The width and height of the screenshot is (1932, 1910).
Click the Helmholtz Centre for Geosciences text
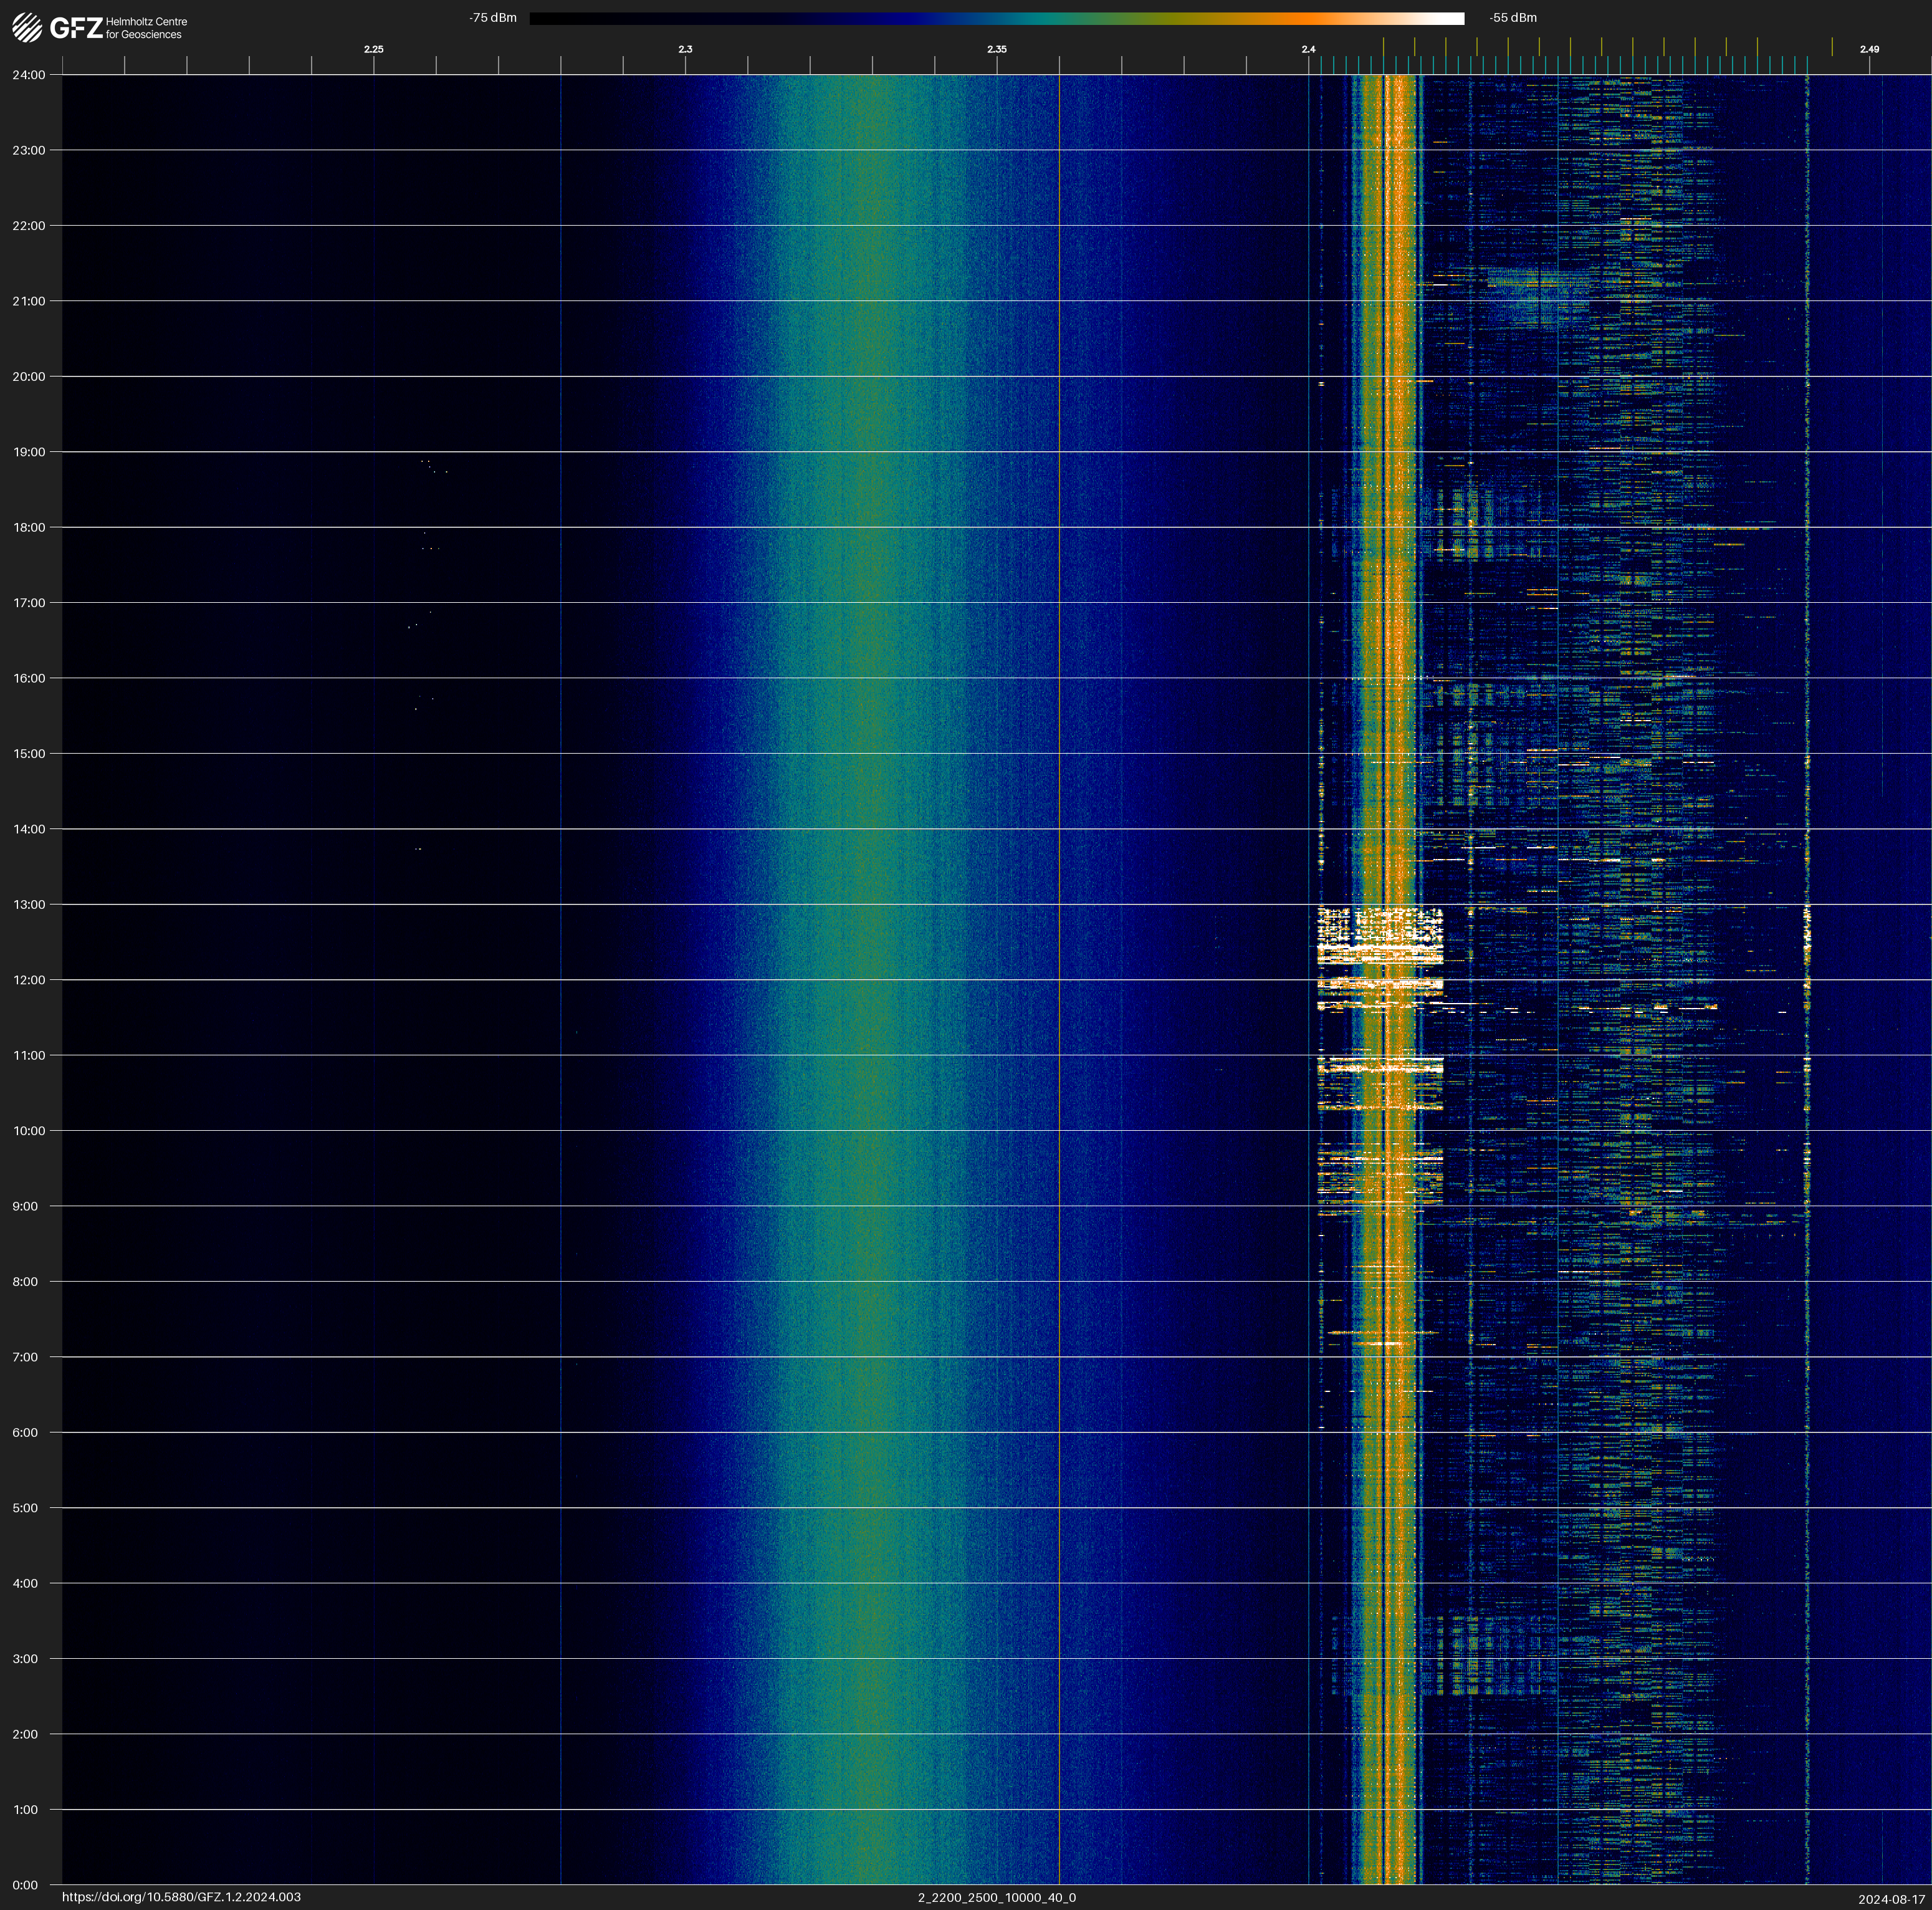[x=146, y=28]
